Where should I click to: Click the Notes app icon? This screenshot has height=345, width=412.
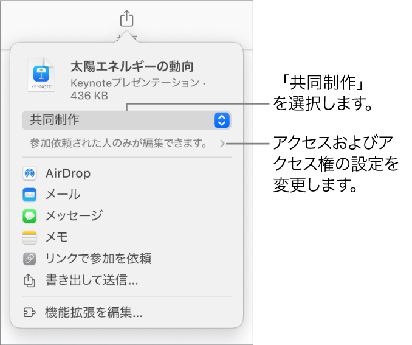[x=29, y=237]
